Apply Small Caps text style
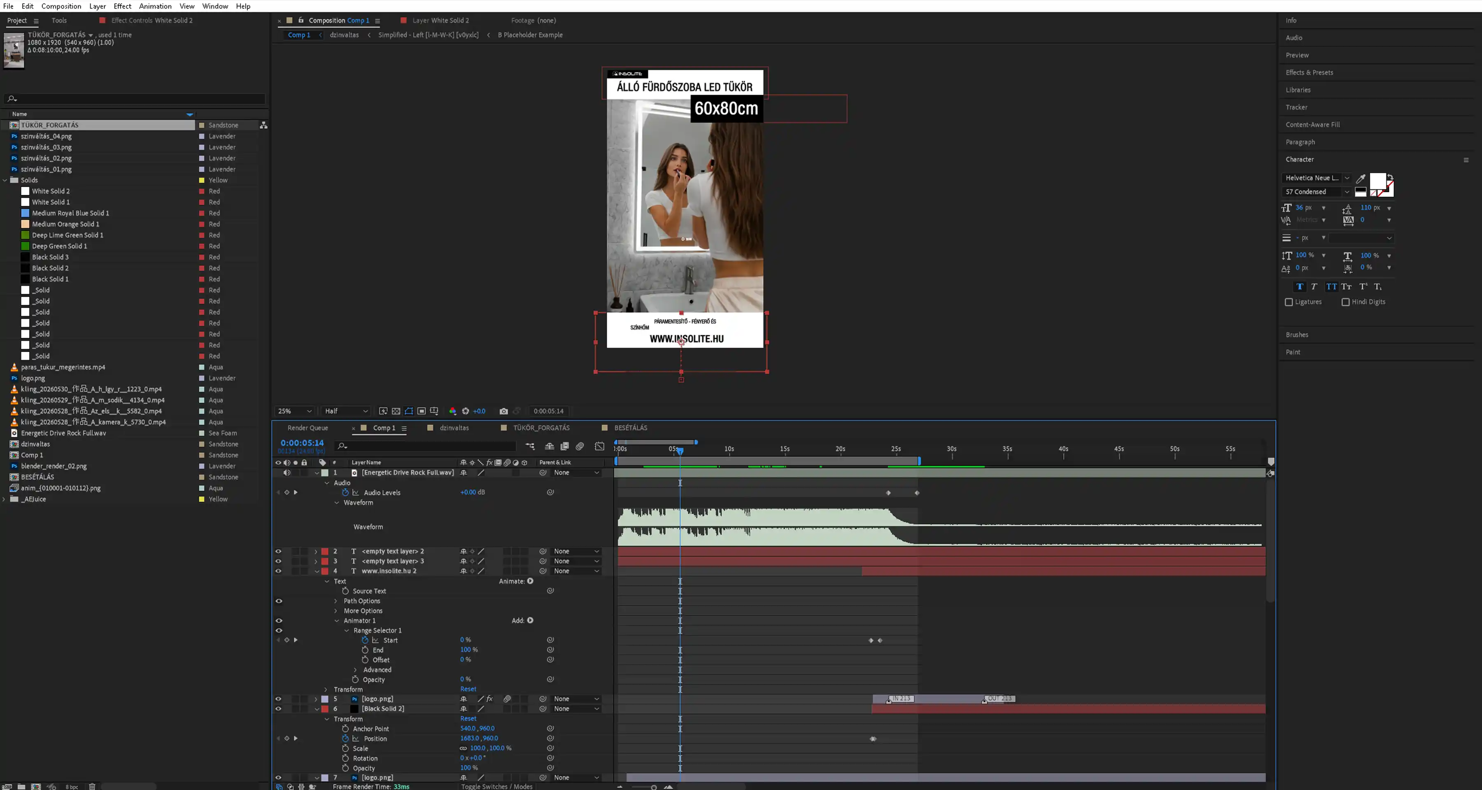Screen dimensions: 1482x790 (x=1346, y=286)
